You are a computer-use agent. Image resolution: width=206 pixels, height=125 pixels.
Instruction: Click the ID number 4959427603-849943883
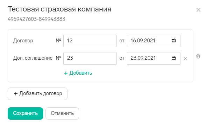pos(36,19)
